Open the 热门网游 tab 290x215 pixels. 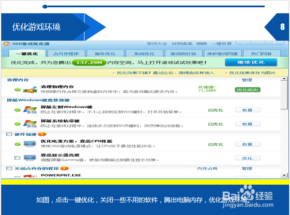262,53
